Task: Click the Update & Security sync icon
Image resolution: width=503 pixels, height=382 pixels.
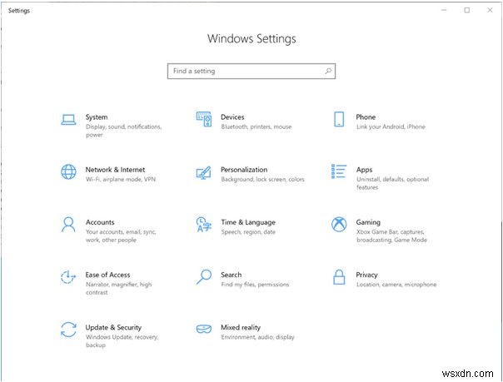Action: coord(68,330)
